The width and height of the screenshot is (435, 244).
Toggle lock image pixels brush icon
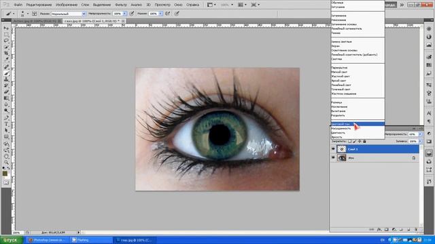coord(355,142)
